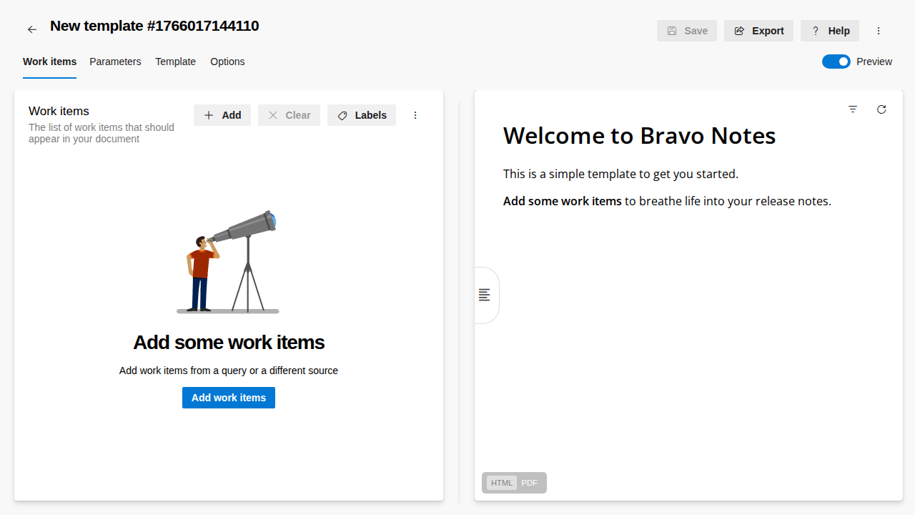The image size is (915, 515).
Task: Select the Work items tab
Action: pyautogui.click(x=49, y=62)
